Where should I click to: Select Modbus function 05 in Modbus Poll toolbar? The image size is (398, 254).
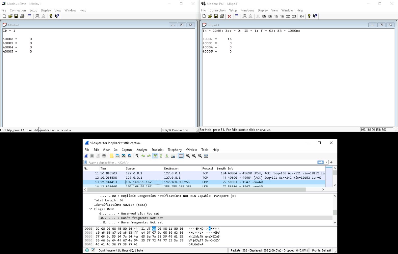point(263,16)
